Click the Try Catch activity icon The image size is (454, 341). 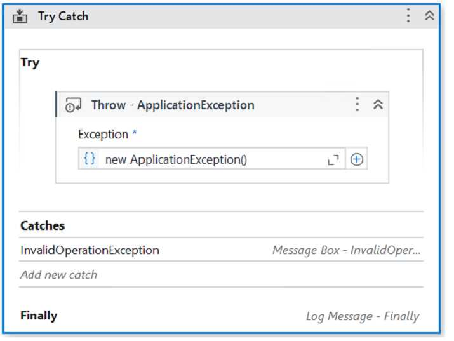pyautogui.click(x=20, y=17)
